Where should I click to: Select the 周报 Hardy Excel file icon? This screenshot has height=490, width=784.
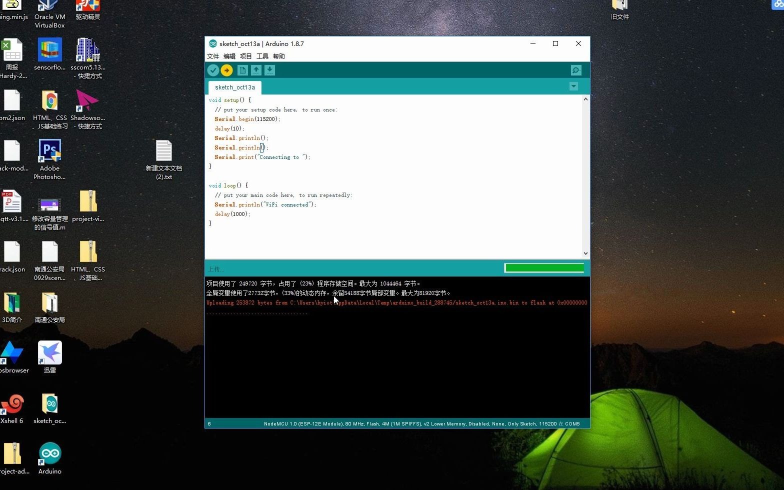click(x=12, y=58)
